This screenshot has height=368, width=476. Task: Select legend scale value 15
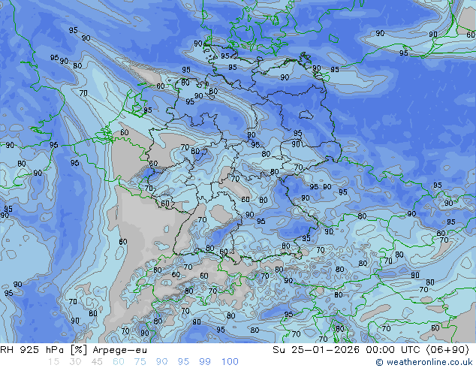(x=53, y=362)
